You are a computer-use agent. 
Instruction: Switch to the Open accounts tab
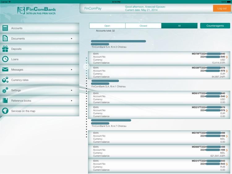(x=107, y=26)
